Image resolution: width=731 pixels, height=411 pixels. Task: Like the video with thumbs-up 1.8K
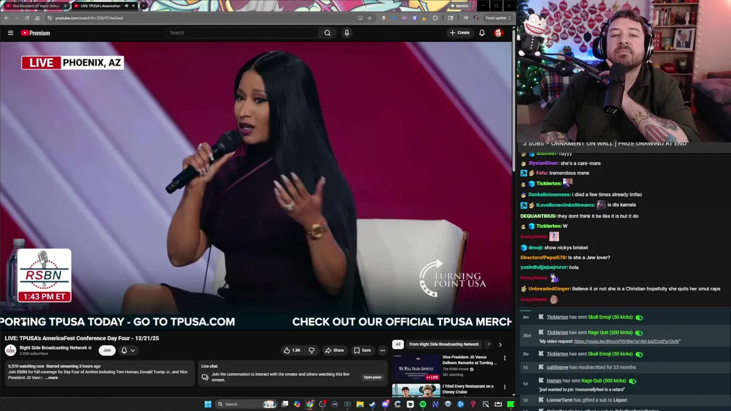pyautogui.click(x=292, y=350)
